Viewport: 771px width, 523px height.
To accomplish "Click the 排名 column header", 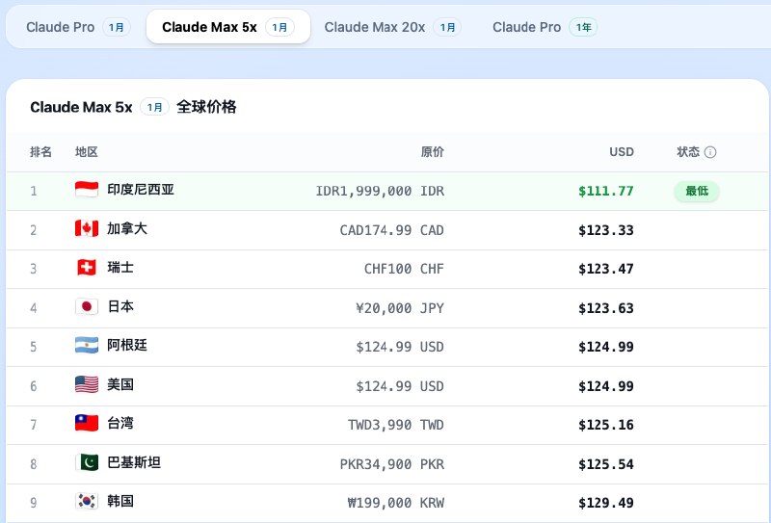I will pos(40,152).
